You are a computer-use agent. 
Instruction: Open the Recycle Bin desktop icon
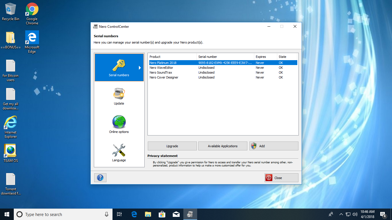11,12
